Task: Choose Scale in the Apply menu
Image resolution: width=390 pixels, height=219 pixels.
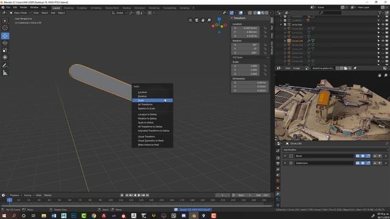Action: (x=152, y=100)
